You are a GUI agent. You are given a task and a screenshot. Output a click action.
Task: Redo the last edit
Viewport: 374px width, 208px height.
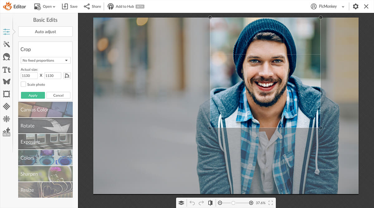coord(201,202)
